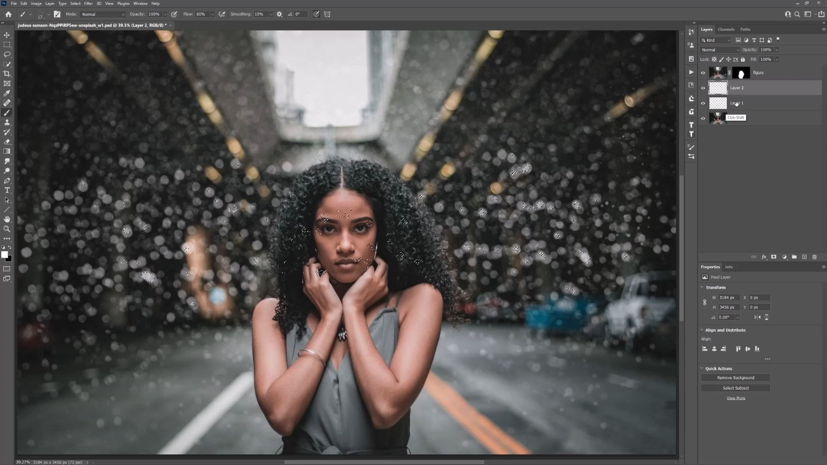The height and width of the screenshot is (465, 827).
Task: Select the Hand tool
Action: coord(7,219)
